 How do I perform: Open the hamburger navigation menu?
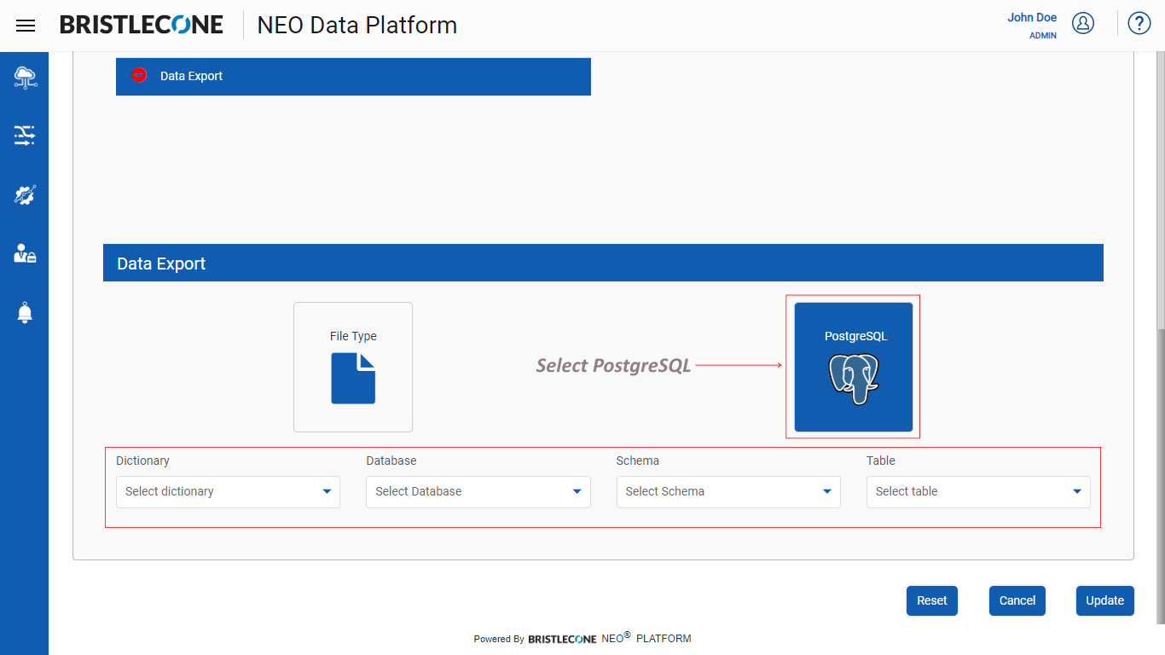click(x=26, y=26)
